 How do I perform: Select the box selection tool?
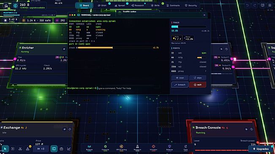[x=13, y=149]
